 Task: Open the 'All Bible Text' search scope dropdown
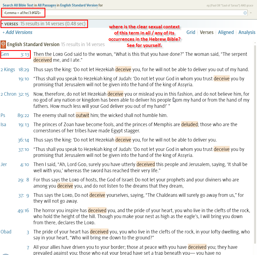tap(22, 5)
